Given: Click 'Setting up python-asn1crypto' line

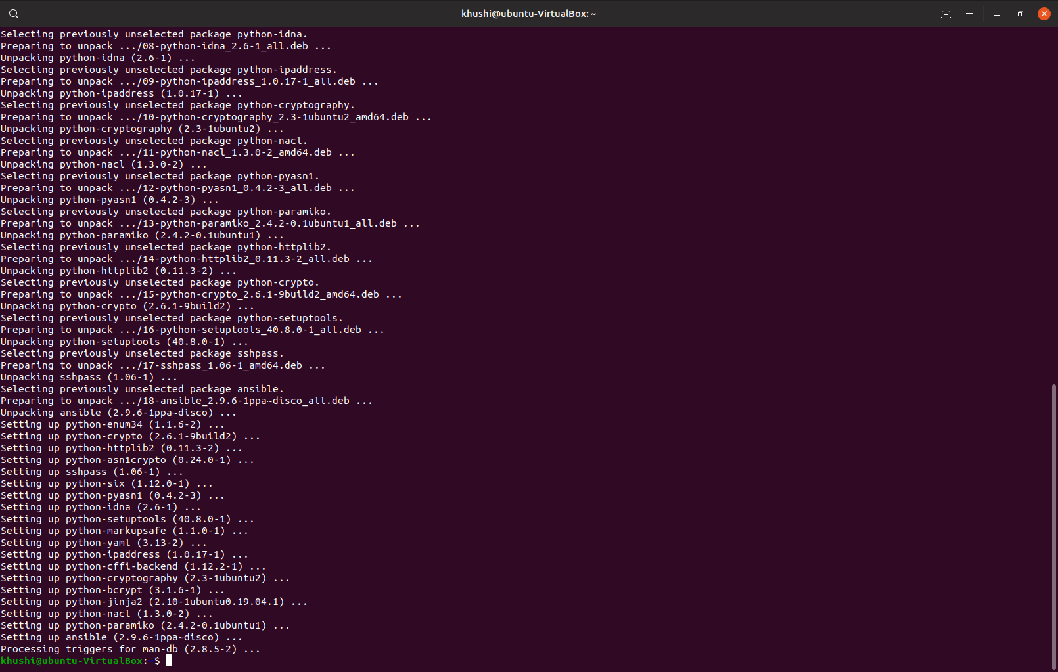Looking at the screenshot, I should tap(127, 460).
